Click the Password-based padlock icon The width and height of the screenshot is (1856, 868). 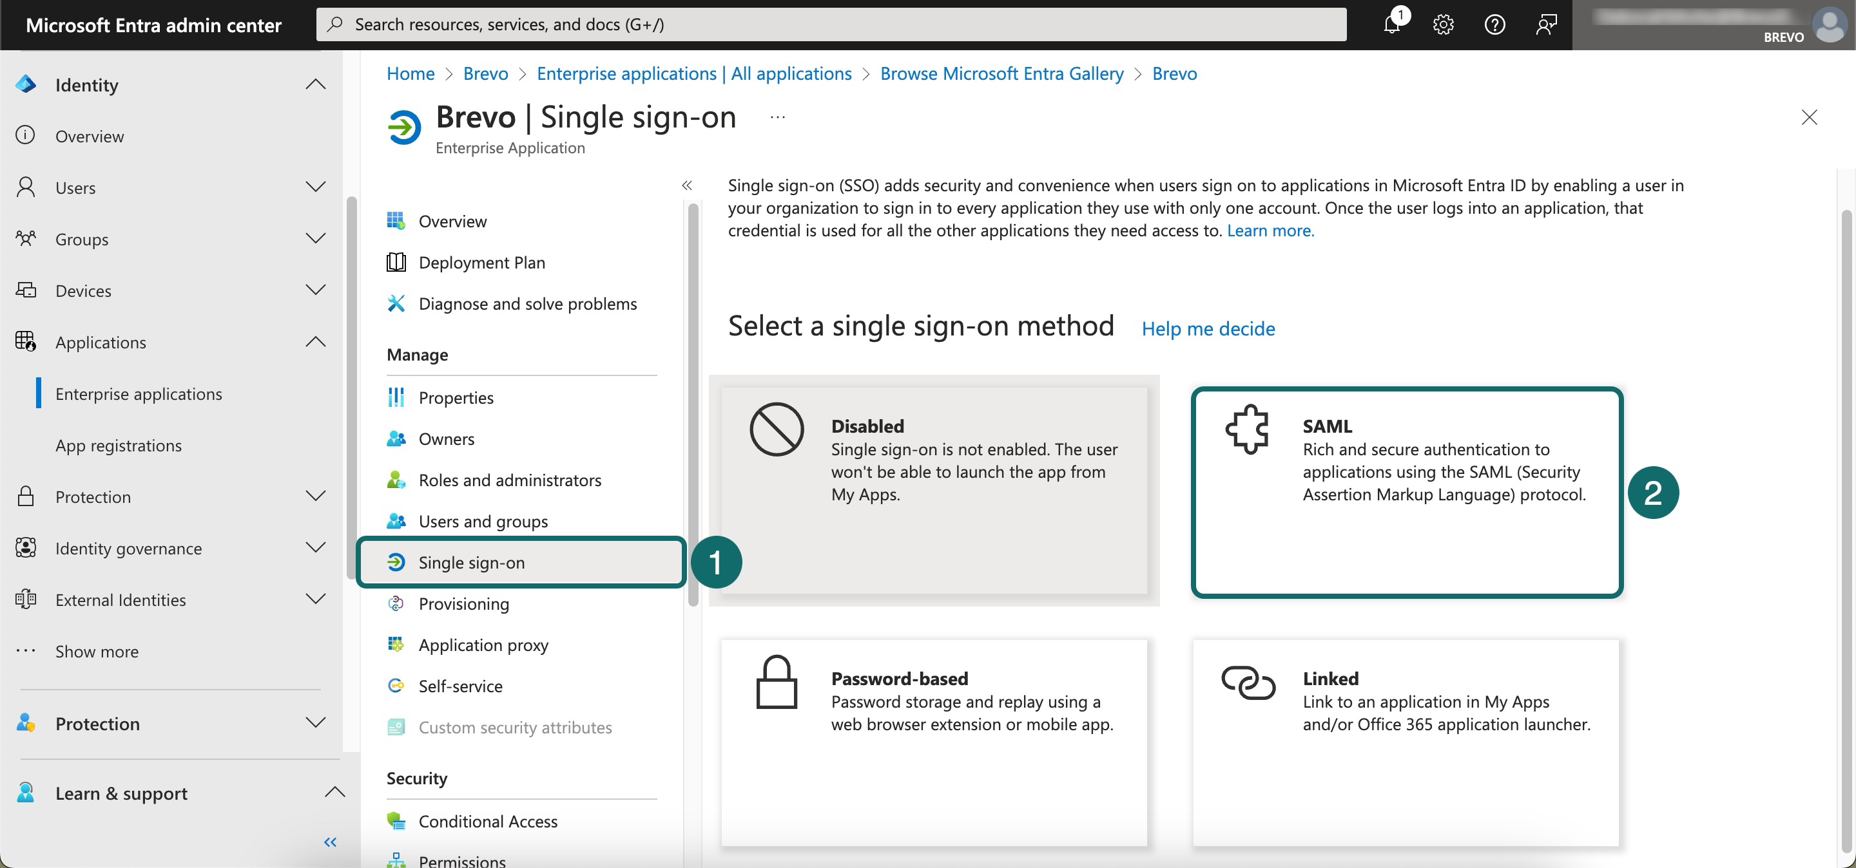(776, 683)
